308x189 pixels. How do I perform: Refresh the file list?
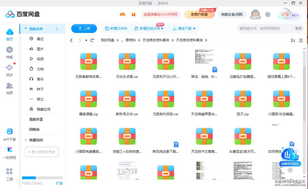(92, 40)
